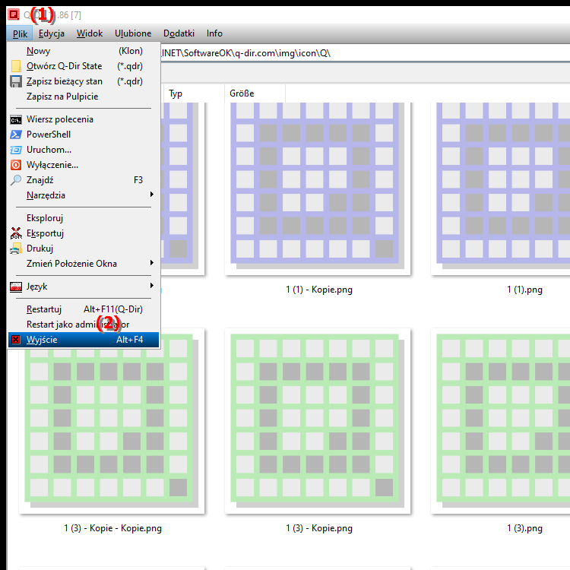Select Zapisz na Pulpicie entry
The width and height of the screenshot is (570, 570).
pos(84,97)
